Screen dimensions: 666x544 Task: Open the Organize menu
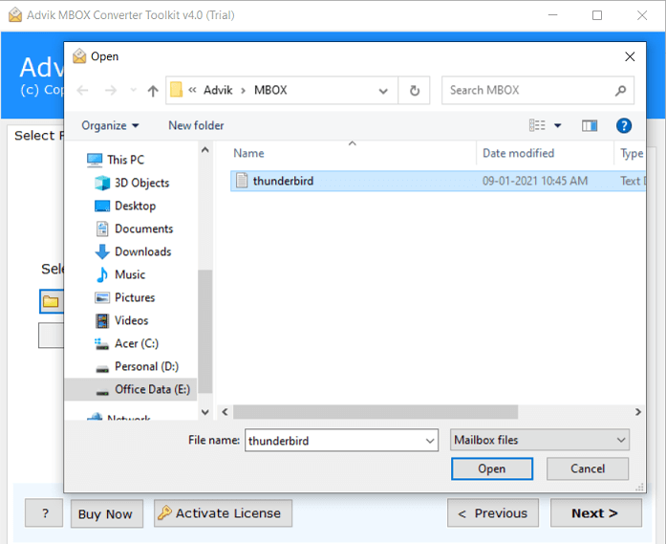pos(110,126)
